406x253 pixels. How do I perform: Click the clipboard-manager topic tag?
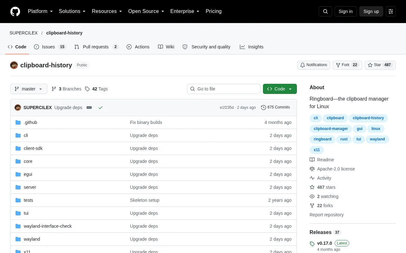point(331,129)
